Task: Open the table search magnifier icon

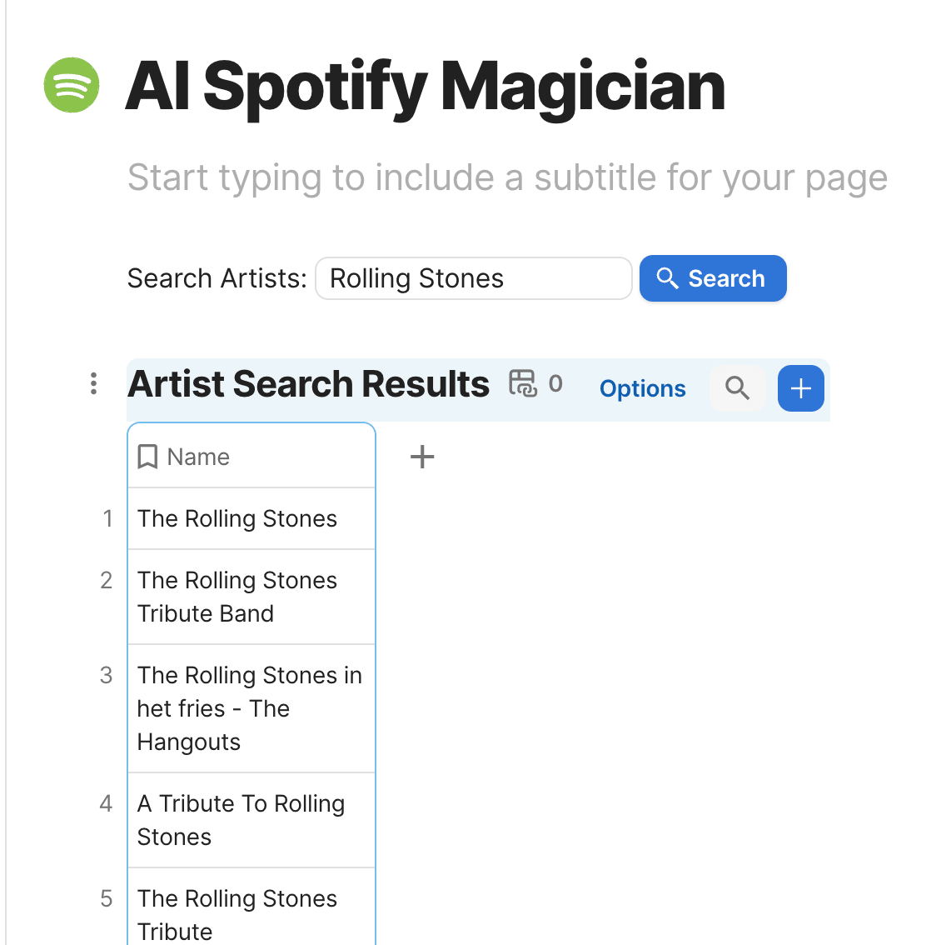Action: 737,388
